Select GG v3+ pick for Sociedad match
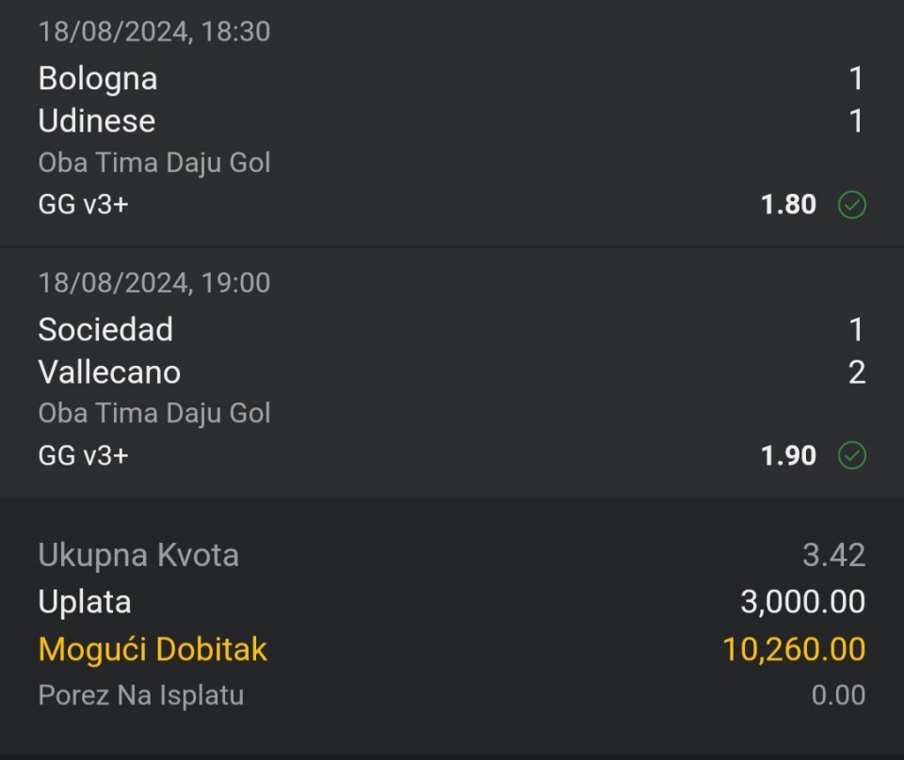This screenshot has width=904, height=760. pos(83,455)
